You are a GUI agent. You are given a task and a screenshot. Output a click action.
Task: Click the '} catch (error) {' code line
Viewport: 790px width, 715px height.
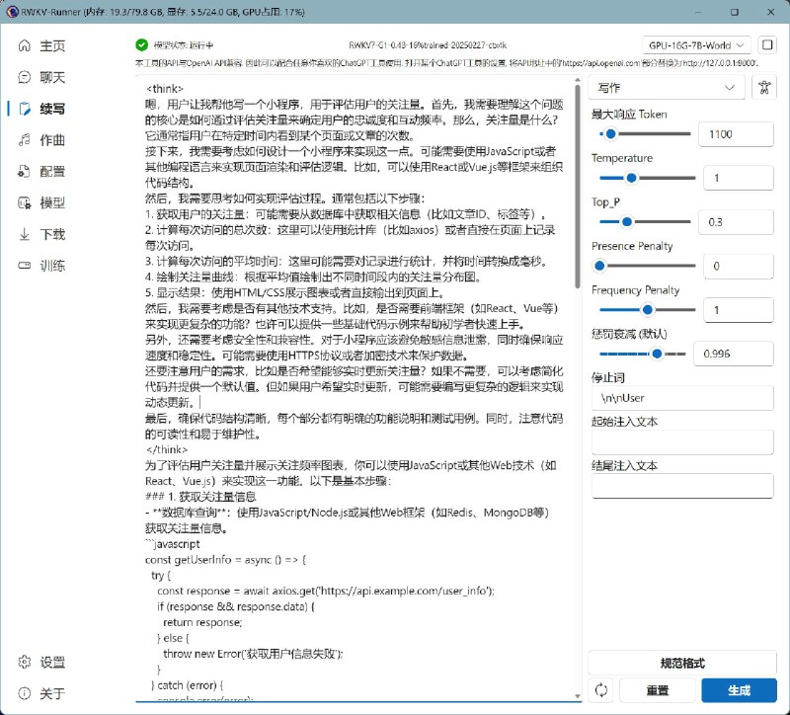click(x=187, y=685)
